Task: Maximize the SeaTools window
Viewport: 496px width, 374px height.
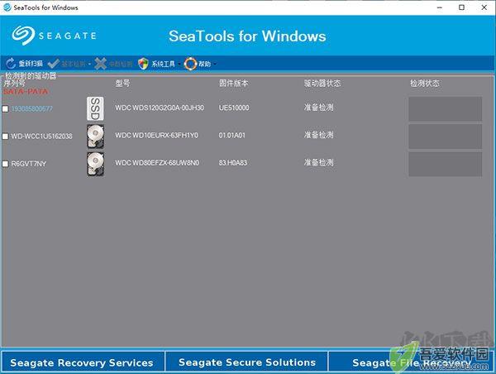Action: pos(461,7)
